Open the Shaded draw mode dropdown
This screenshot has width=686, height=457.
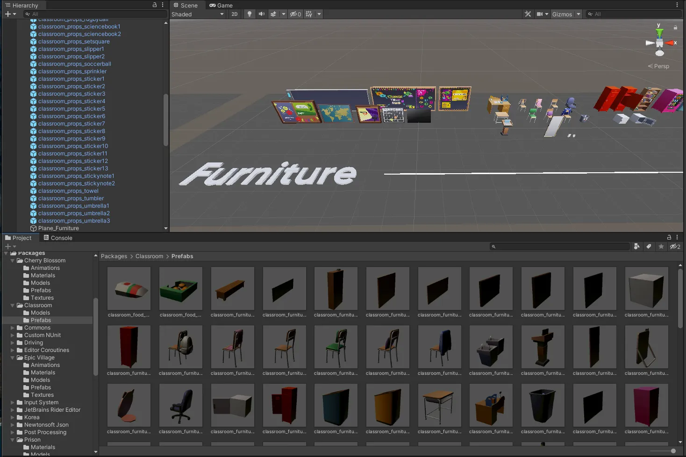click(198, 14)
